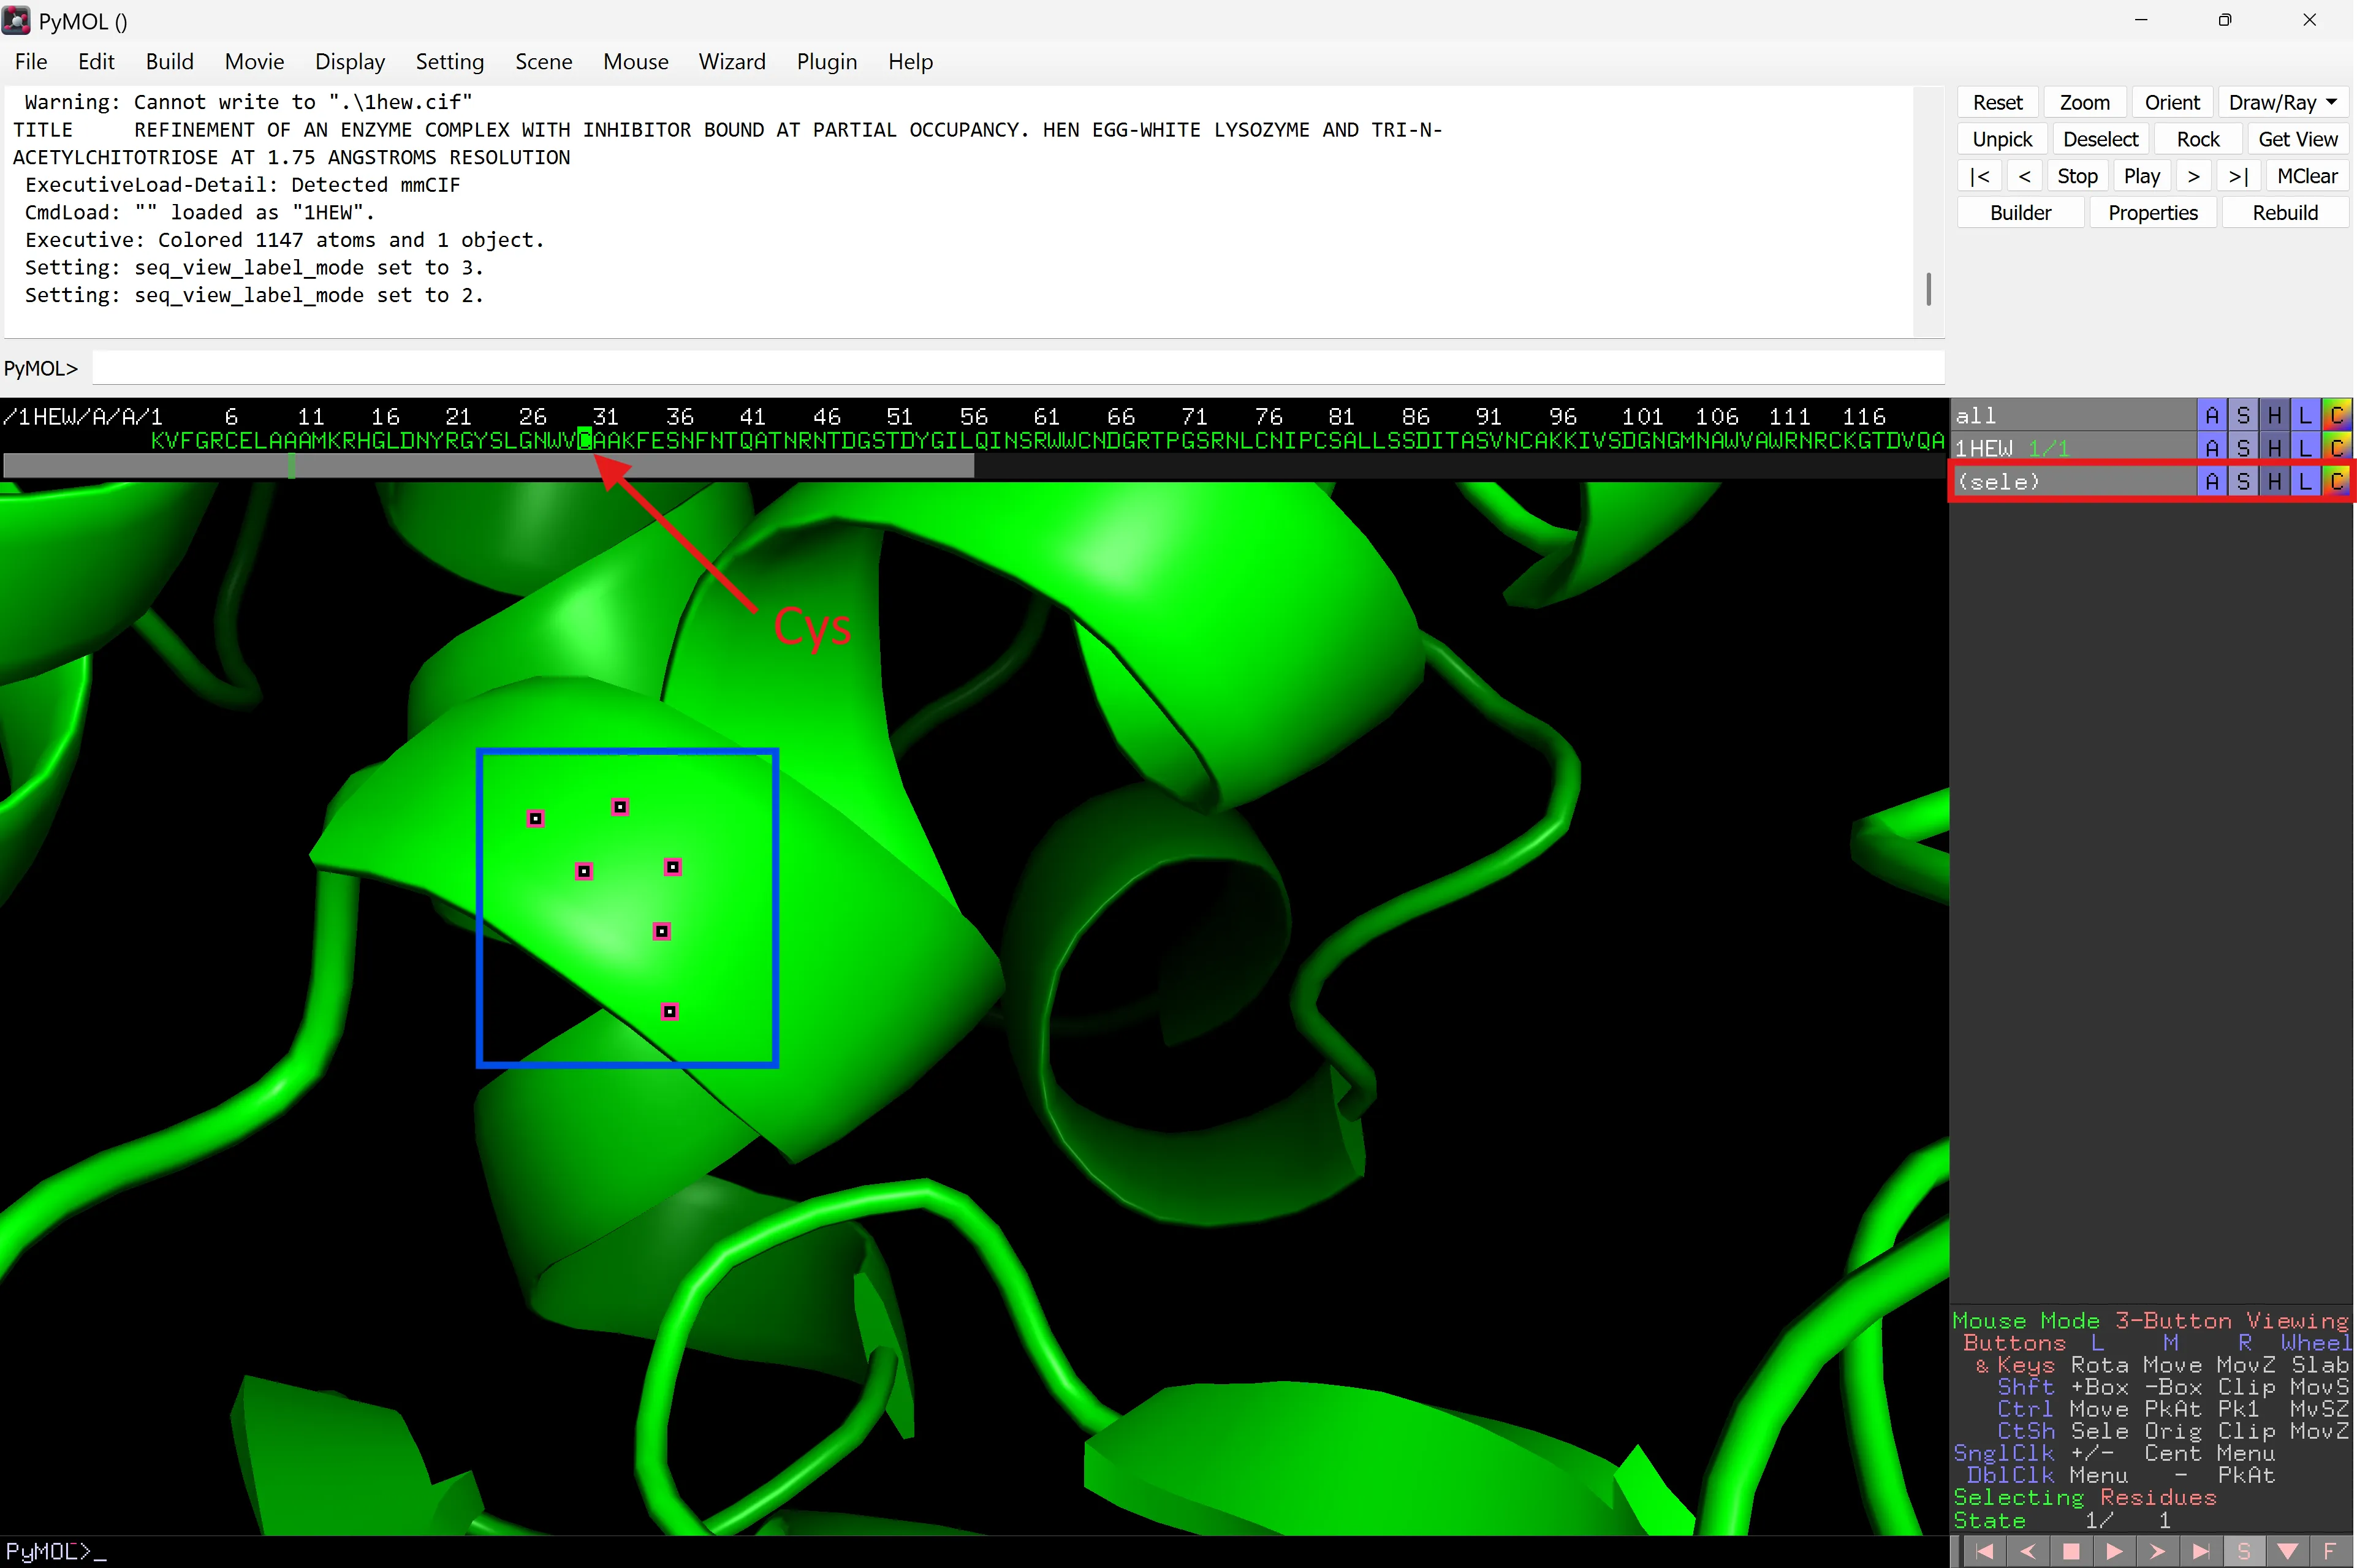The image size is (2357, 1568).
Task: Click the down-triangle icon in bottom playback bar
Action: coord(2287,1551)
